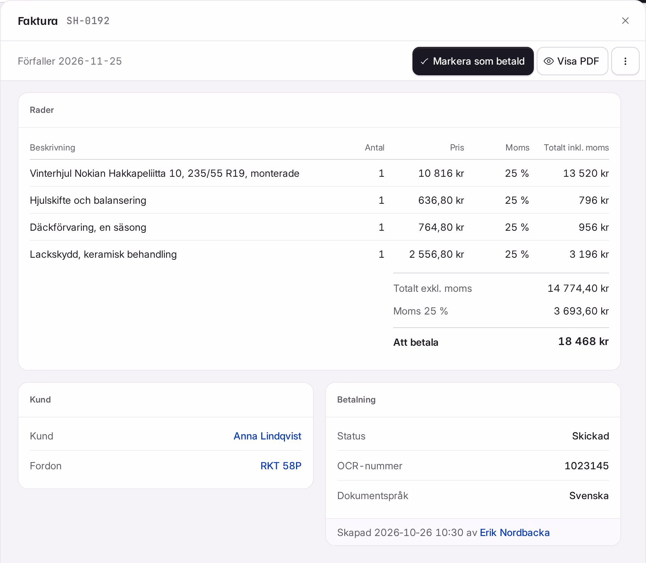Select the OCR-nummer value 1023145
Image resolution: width=646 pixels, height=563 pixels.
pyautogui.click(x=586, y=466)
